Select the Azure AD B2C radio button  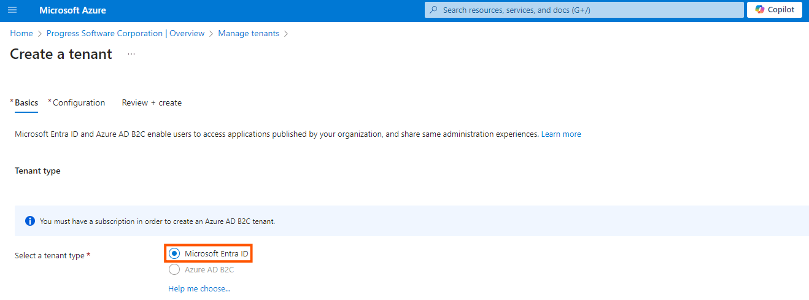coord(174,269)
